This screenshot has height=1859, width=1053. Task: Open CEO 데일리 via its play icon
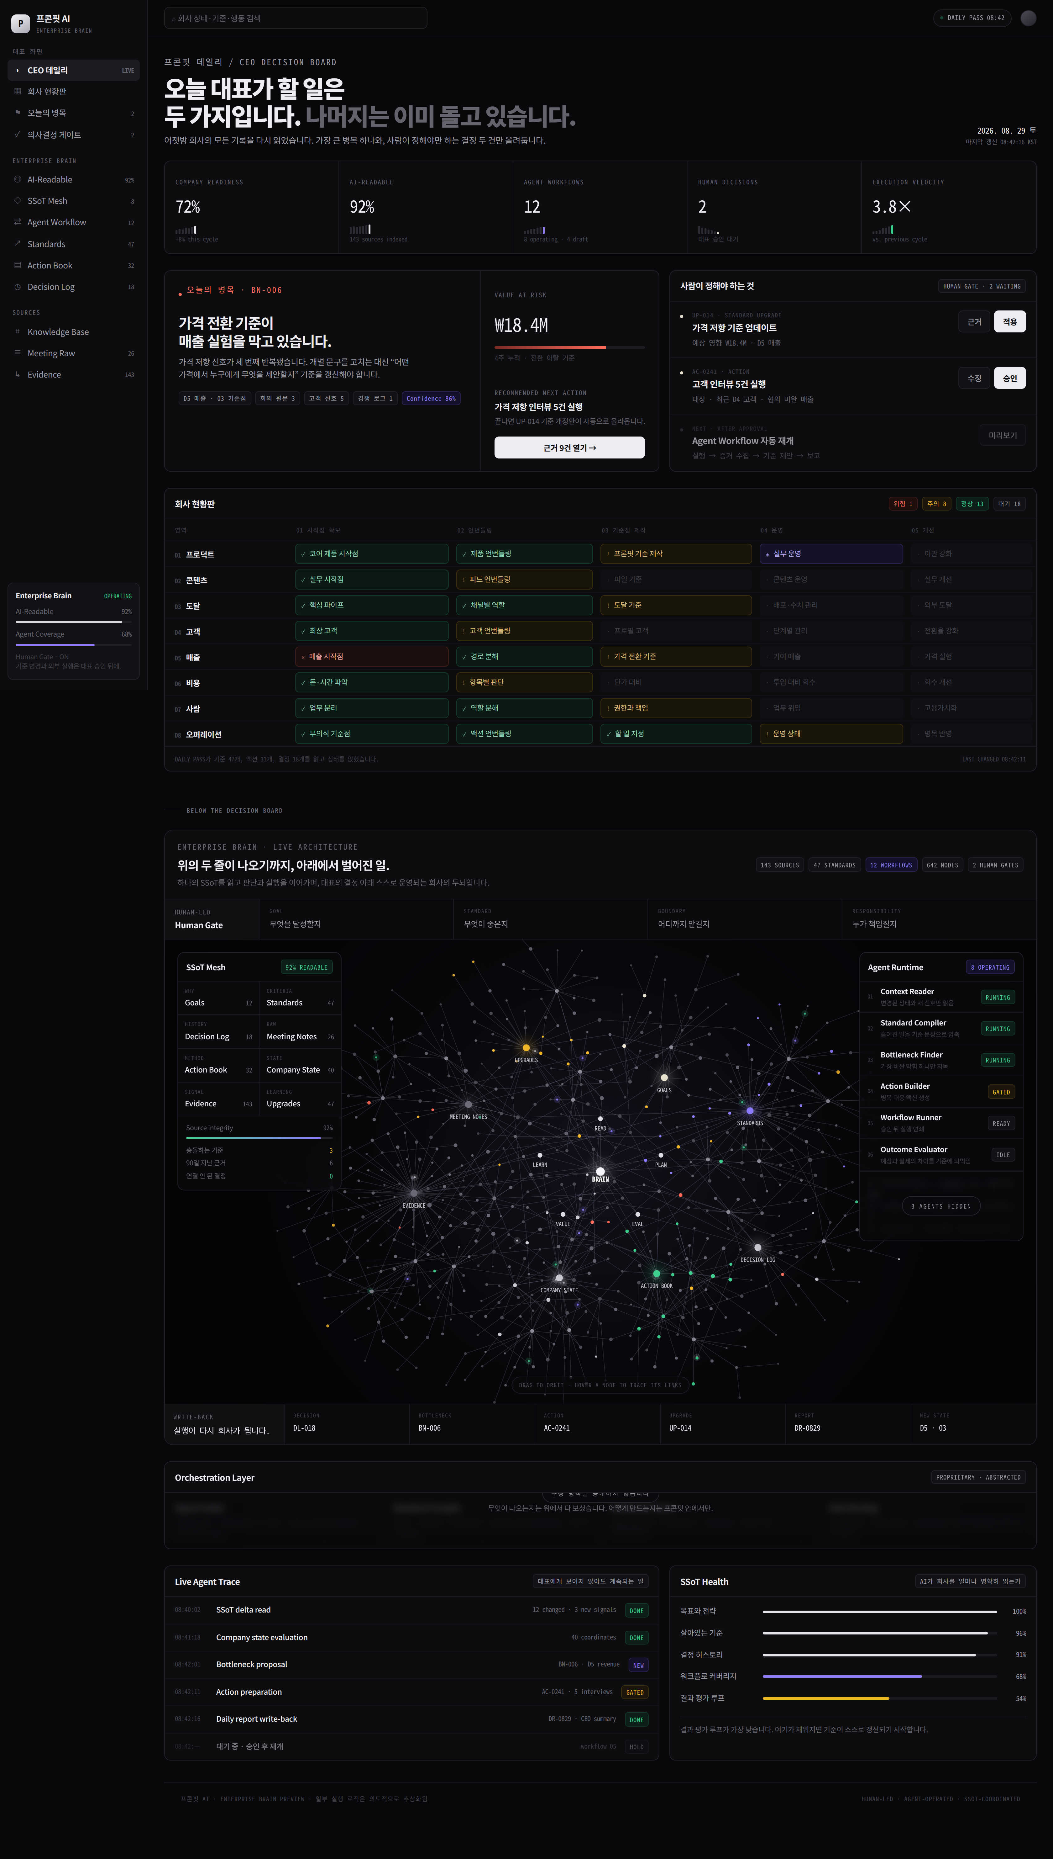pyautogui.click(x=17, y=70)
